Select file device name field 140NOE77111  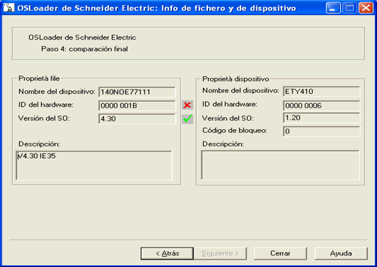[137, 92]
